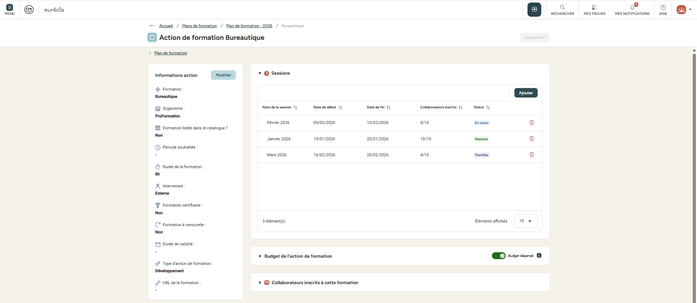Click Ajouter to add a session
Screen dimensions: 697x303
[x=526, y=93]
